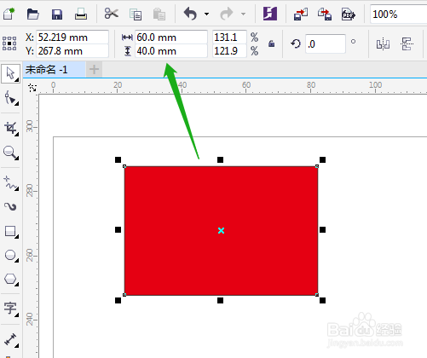Select the Freehand drawing tool

coord(11,183)
